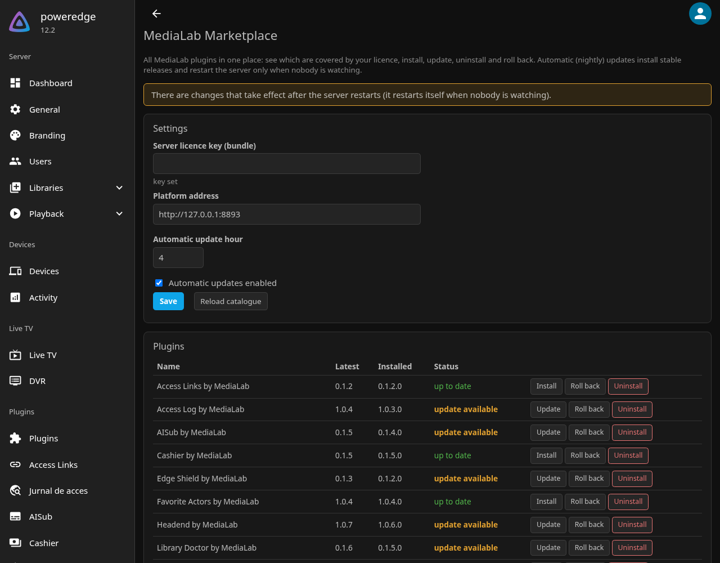Open Activity icon in sidebar

pos(15,297)
